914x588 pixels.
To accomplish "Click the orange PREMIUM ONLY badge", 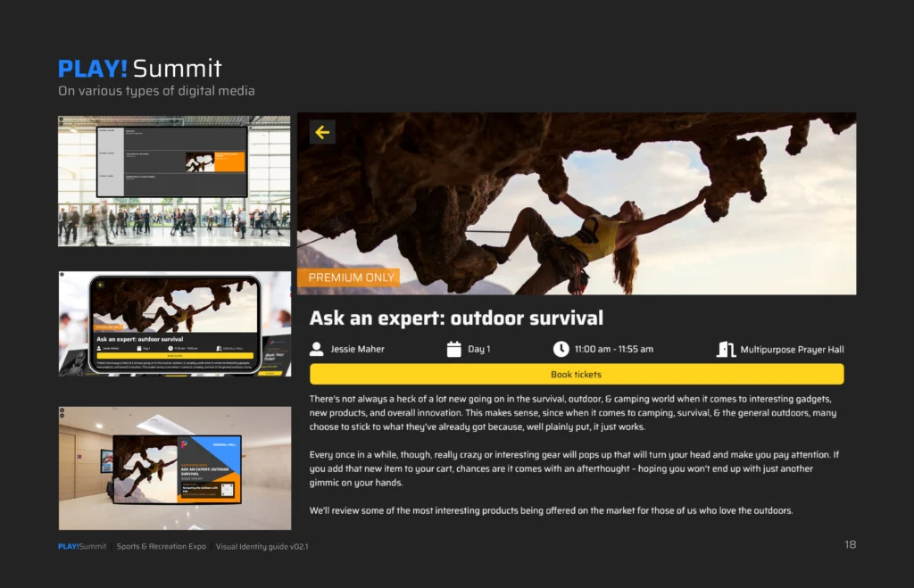I will [350, 277].
